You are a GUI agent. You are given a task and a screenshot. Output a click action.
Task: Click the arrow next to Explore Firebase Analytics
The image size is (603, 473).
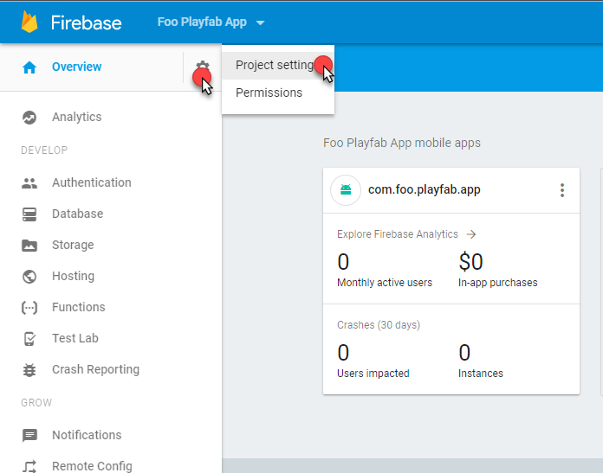471,234
